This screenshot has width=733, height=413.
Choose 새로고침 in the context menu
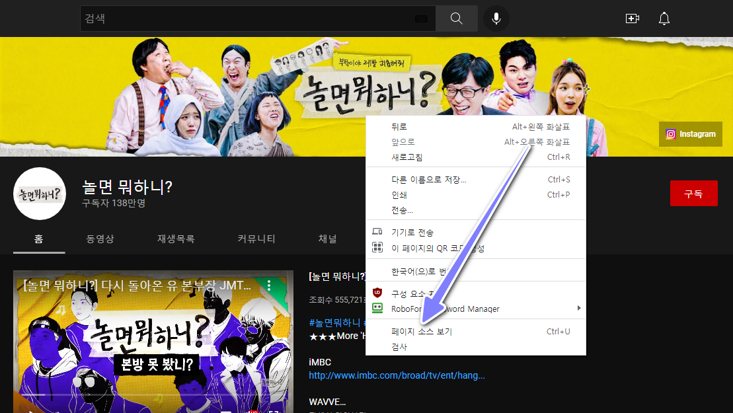pyautogui.click(x=475, y=157)
